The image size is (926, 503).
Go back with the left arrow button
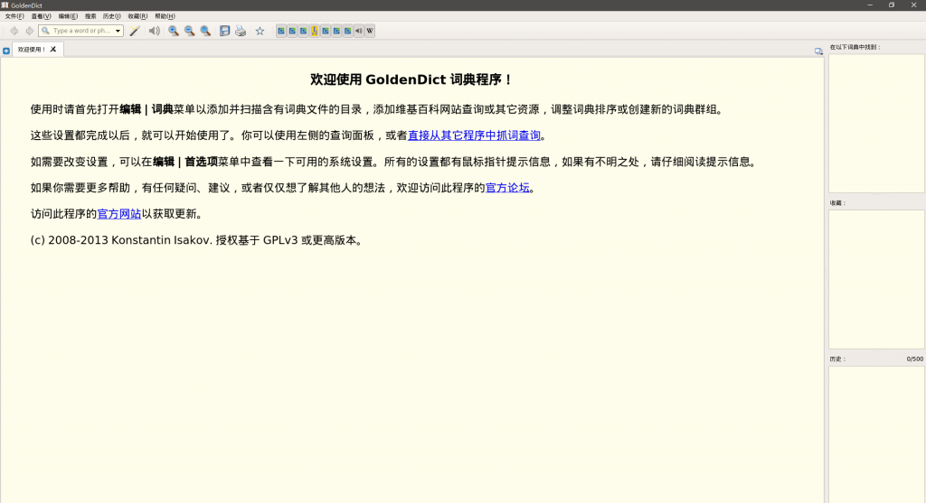pyautogui.click(x=14, y=31)
